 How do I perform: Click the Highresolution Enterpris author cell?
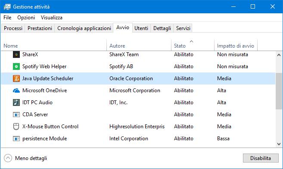(x=137, y=127)
